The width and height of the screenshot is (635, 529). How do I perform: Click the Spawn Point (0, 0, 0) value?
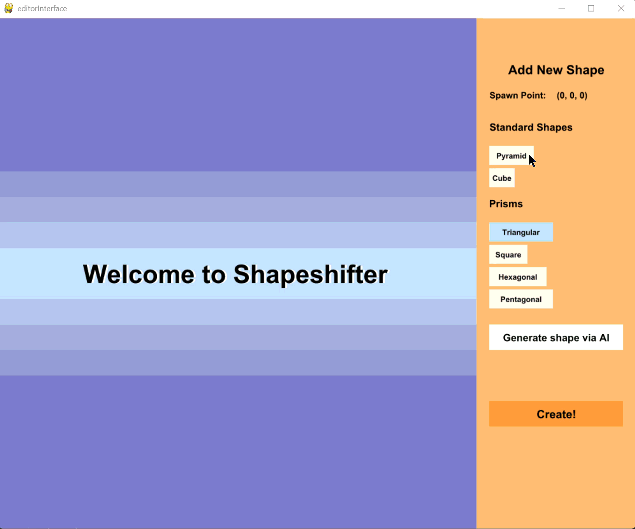[x=572, y=96]
